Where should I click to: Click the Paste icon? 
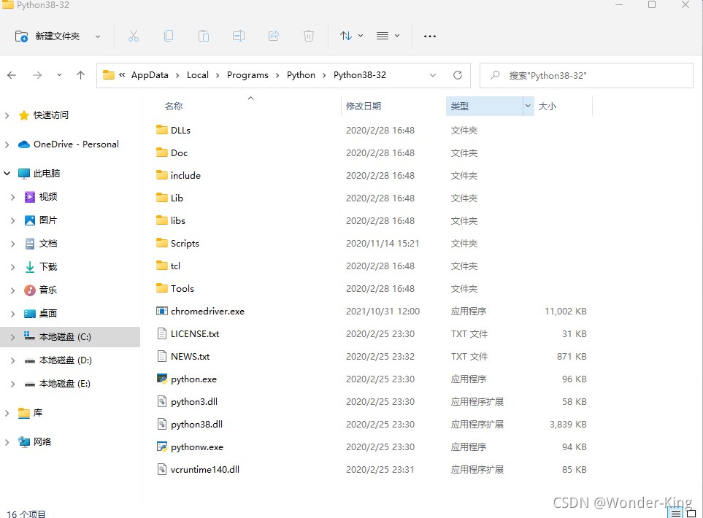[x=204, y=35]
